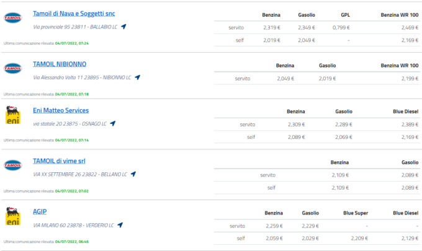422x251 pixels.
Task: Click the Tamoil logo for Bellano station
Action: click(13, 165)
